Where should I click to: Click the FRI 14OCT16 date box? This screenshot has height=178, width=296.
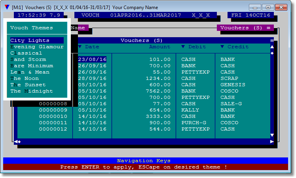[251, 15]
